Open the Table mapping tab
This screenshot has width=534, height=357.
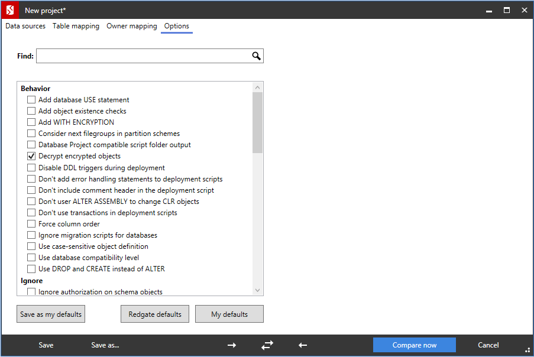coord(76,26)
